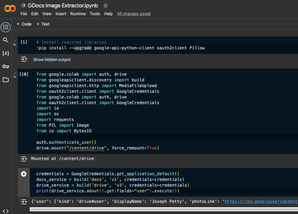This screenshot has height=214, width=298.
Task: Open the Variables inspector panel
Action: click(6, 53)
